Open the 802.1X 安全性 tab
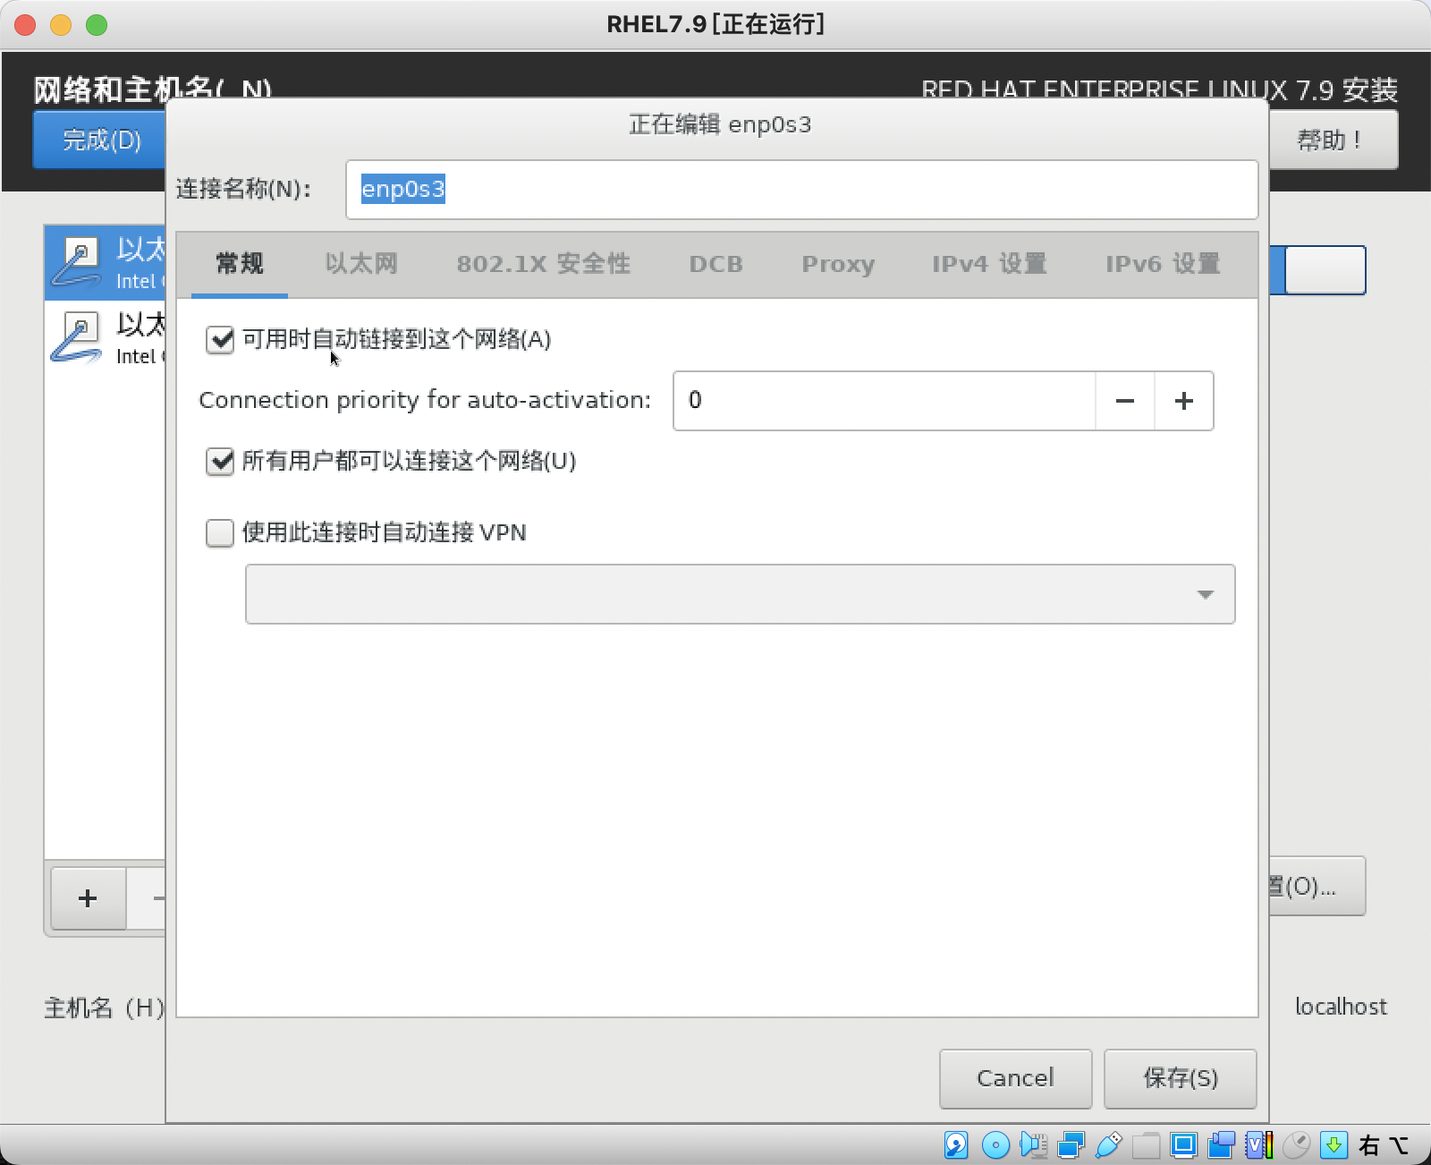The height and width of the screenshot is (1165, 1431). click(544, 264)
